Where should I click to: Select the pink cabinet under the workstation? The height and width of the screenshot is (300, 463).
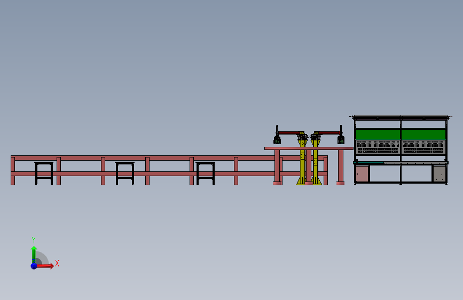[x=362, y=174]
